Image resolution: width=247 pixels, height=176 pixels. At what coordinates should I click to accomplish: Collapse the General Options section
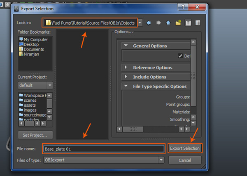126,46
